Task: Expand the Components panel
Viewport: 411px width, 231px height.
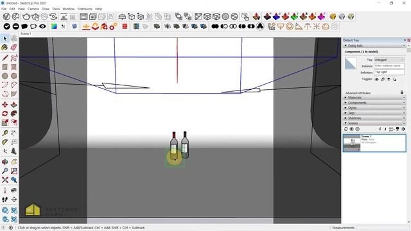Action: coord(374,103)
